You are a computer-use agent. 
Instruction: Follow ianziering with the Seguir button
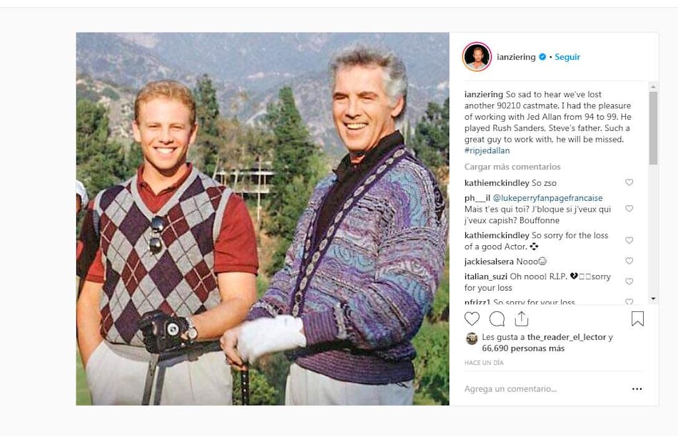point(567,57)
